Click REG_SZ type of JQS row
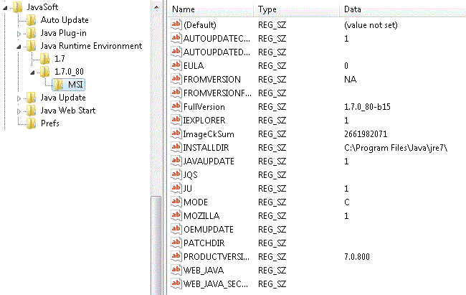The image size is (466, 295). coord(272,175)
